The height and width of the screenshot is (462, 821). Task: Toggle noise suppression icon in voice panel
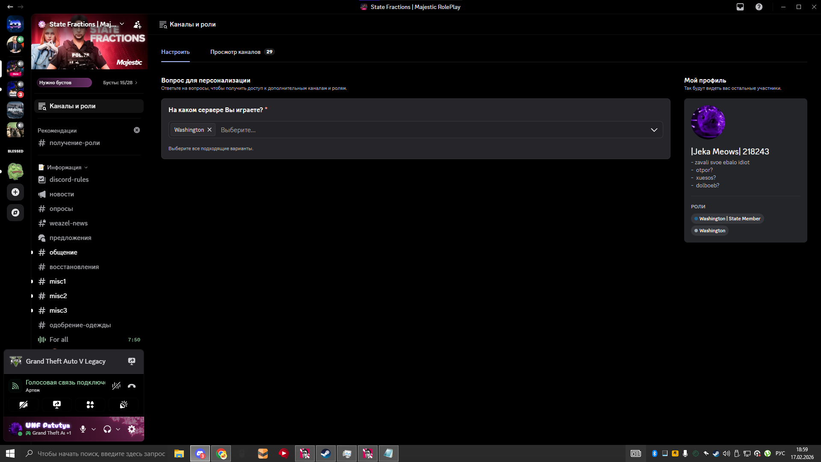[116, 386]
